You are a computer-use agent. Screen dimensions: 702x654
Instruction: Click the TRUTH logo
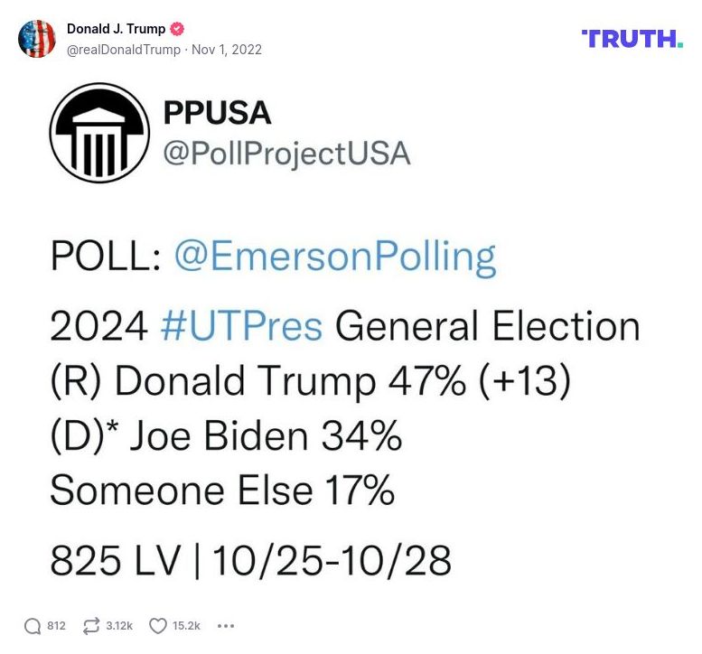[632, 38]
